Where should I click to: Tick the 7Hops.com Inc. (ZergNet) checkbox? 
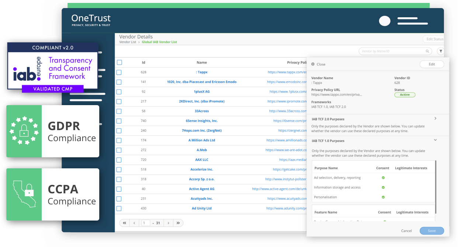119,131
